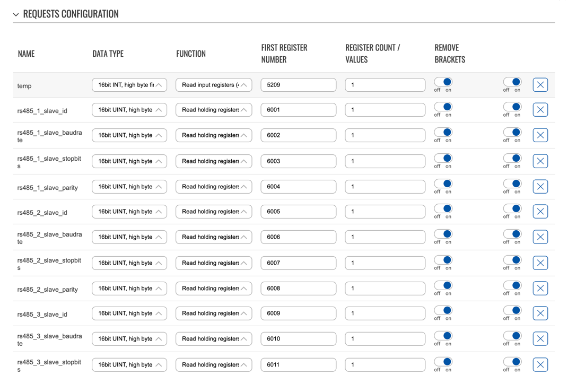
Task: Delete the rs485_1_slave_baudrate row
Action: click(540, 135)
